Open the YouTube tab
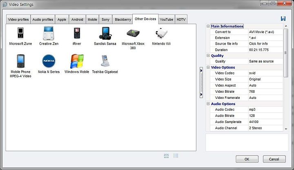Image resolution: width=294 pixels, height=170 pixels. (x=167, y=20)
